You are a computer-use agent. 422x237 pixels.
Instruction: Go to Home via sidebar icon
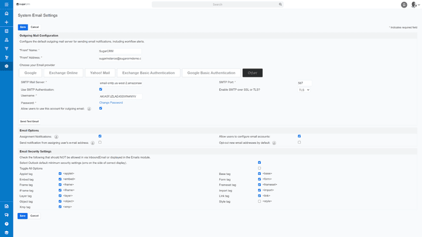coord(6,13)
